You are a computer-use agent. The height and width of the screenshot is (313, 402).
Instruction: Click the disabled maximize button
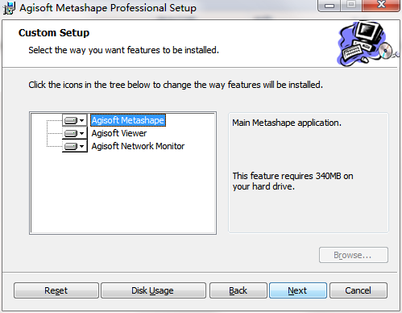(351, 6)
